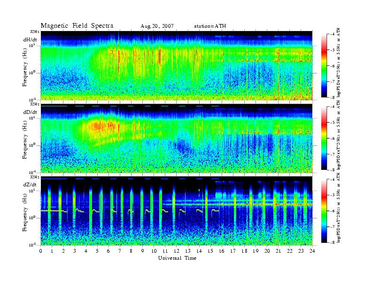Click hour "3" on the time axis
Image resolution: width=372 pixels, height=288 pixels.
(75, 251)
